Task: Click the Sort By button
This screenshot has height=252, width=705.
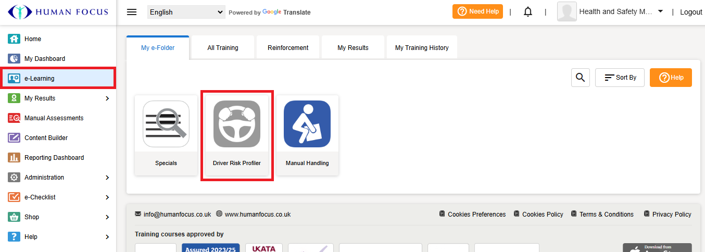Action: pos(620,78)
